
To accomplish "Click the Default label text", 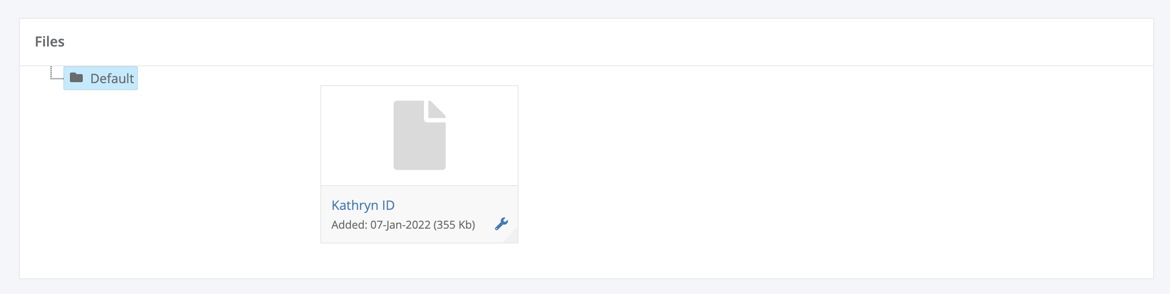I will point(112,78).
